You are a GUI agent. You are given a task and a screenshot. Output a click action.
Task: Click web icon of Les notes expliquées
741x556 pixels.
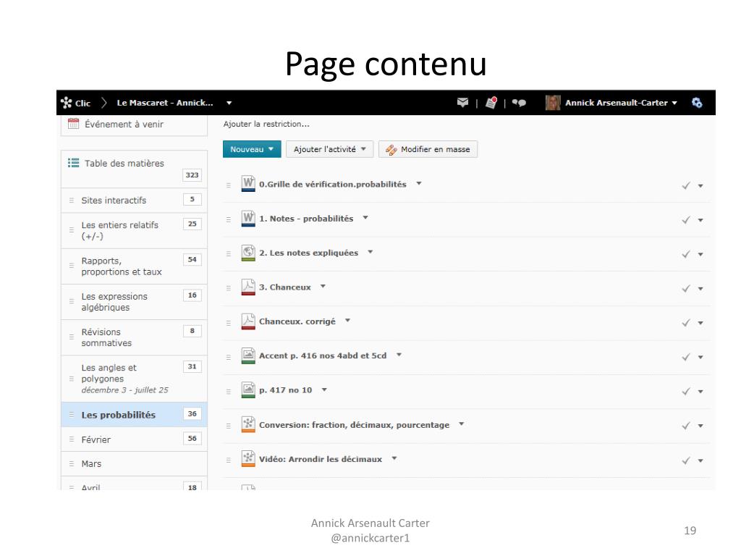(x=248, y=253)
